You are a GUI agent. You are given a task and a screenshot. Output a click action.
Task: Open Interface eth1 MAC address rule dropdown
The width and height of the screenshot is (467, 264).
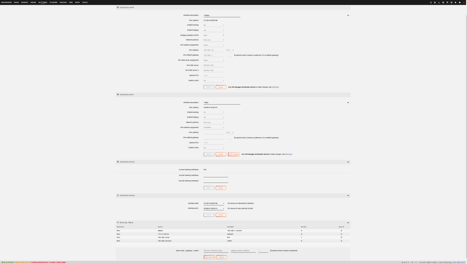pyautogui.click(x=213, y=208)
